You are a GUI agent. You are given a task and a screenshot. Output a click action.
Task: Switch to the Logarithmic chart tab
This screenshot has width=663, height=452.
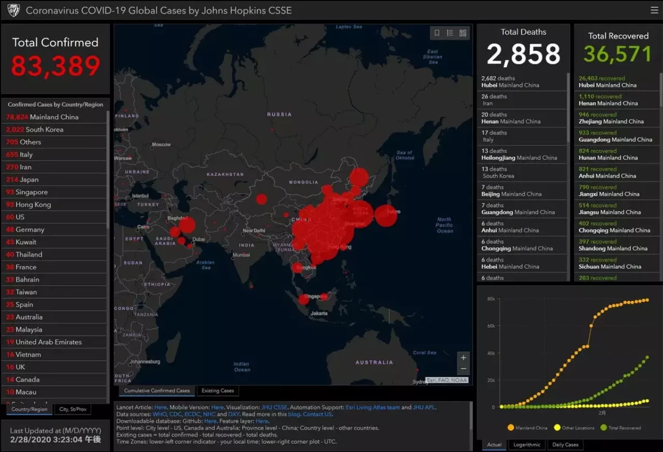[x=526, y=445]
